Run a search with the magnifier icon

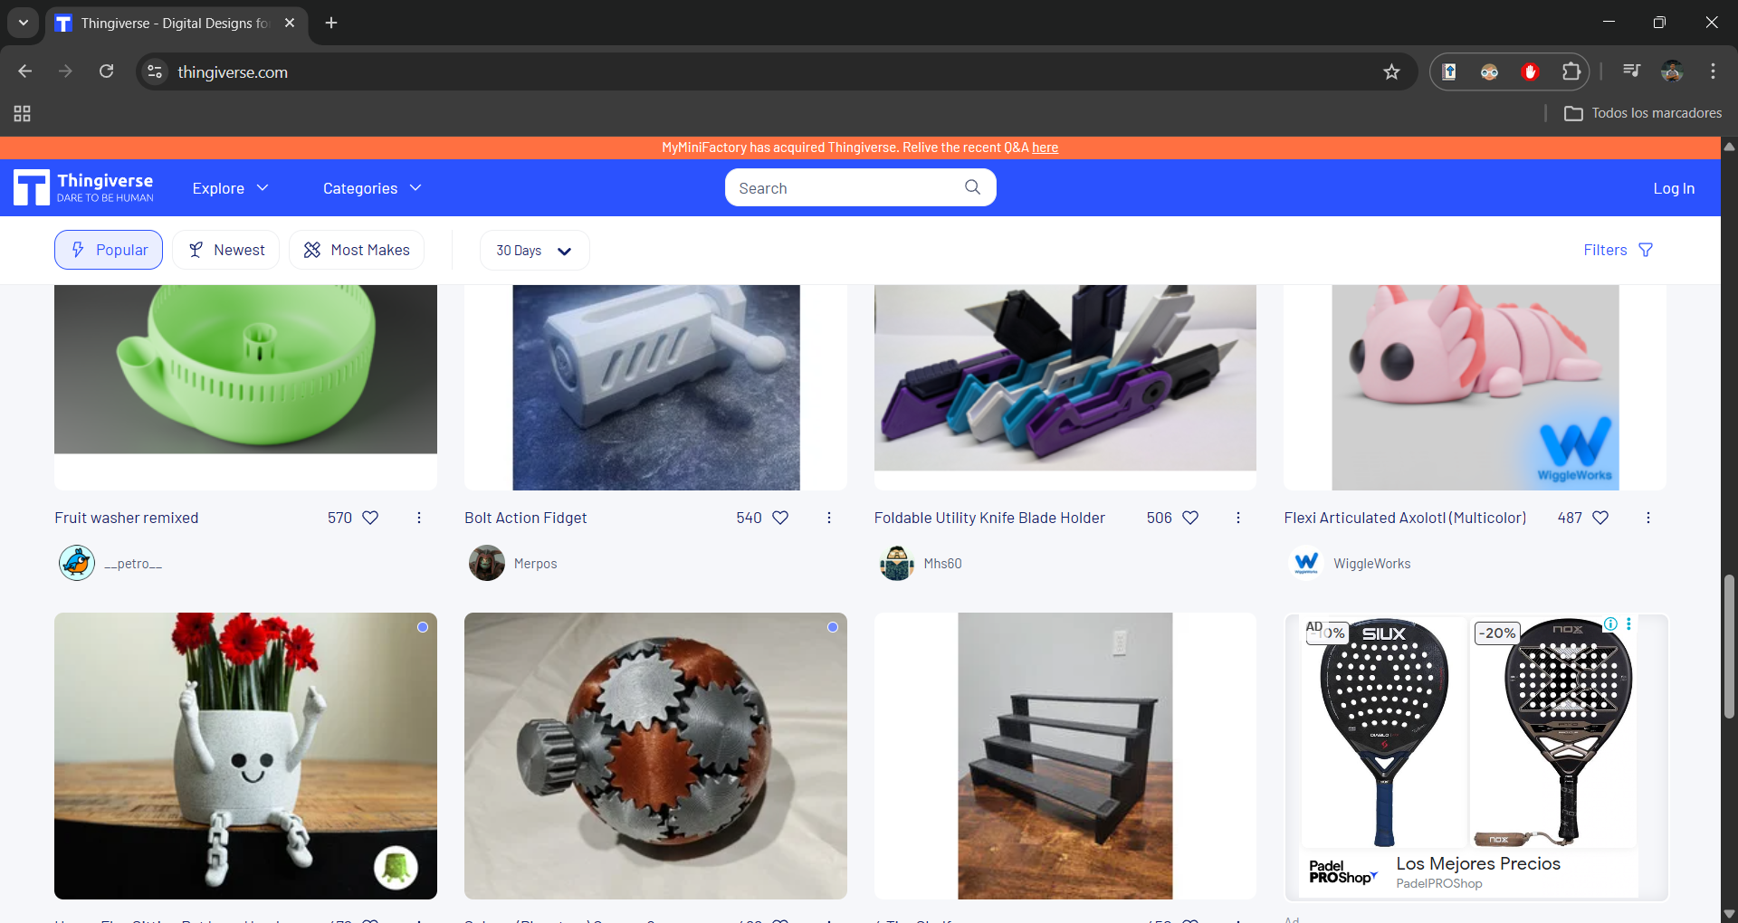click(971, 187)
